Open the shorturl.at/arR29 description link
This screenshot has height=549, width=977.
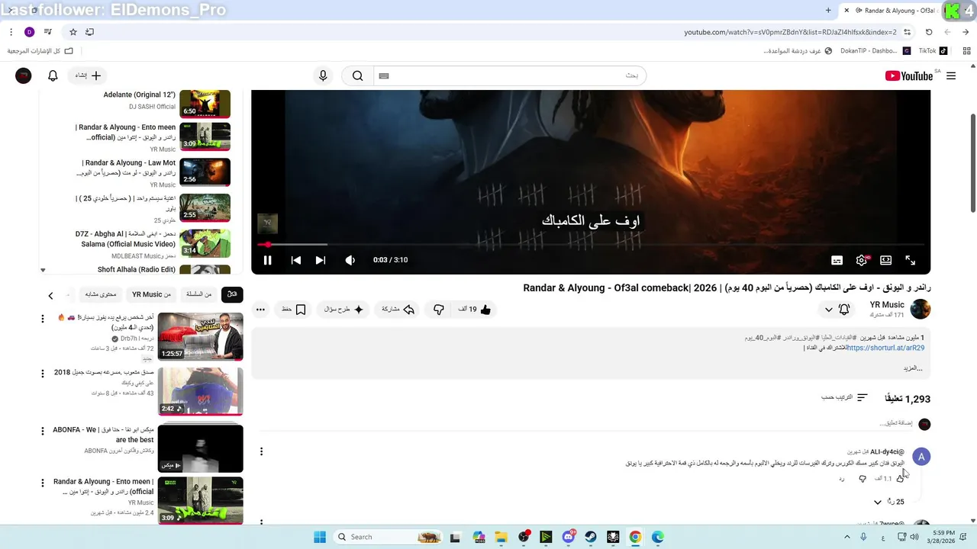[x=885, y=348]
